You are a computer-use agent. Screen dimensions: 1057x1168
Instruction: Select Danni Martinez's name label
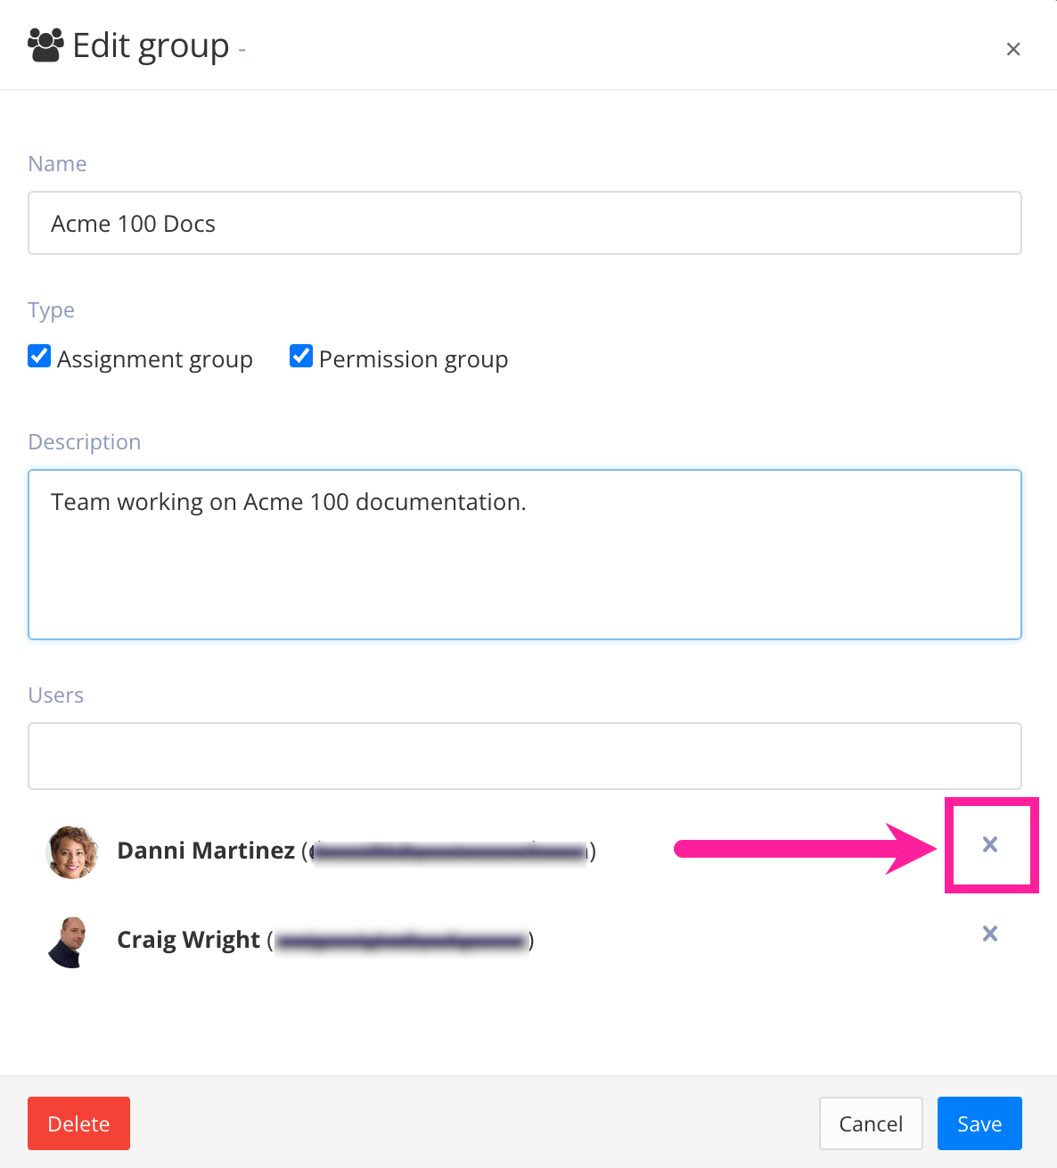point(207,851)
